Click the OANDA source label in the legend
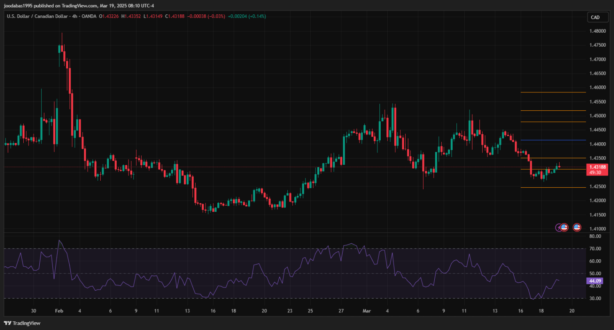614x330 pixels. click(89, 16)
